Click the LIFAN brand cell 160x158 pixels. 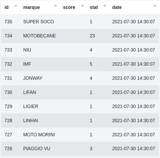[30, 92]
